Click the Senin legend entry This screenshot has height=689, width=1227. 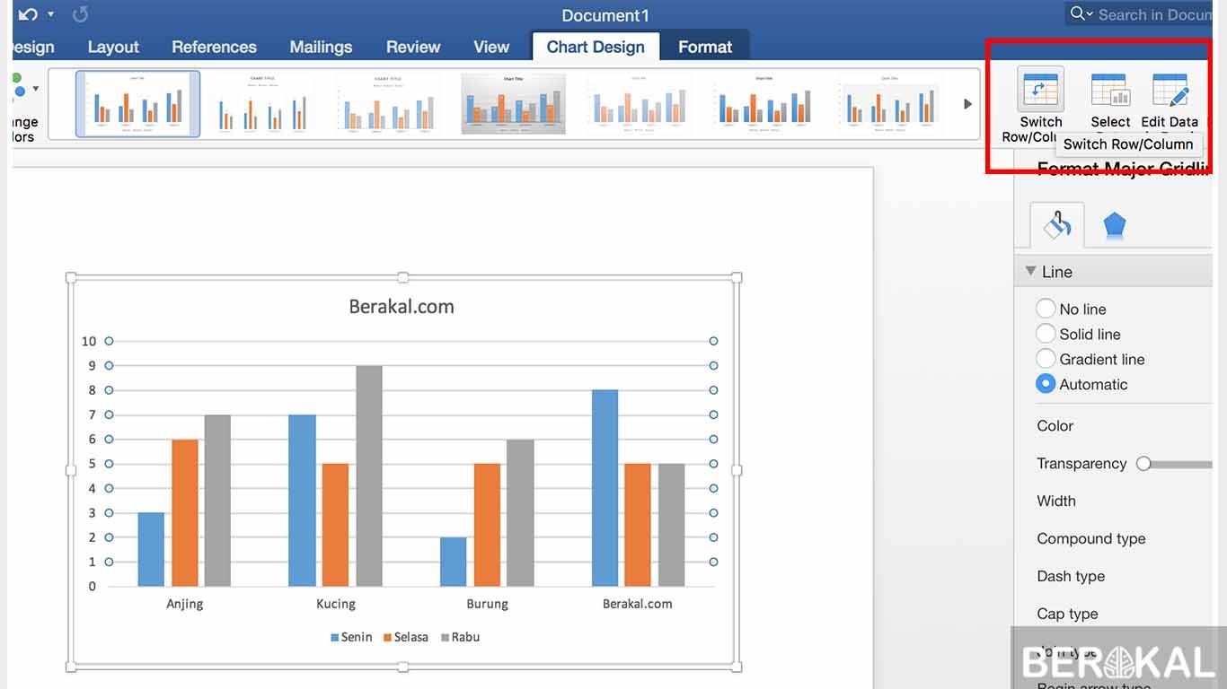(351, 637)
